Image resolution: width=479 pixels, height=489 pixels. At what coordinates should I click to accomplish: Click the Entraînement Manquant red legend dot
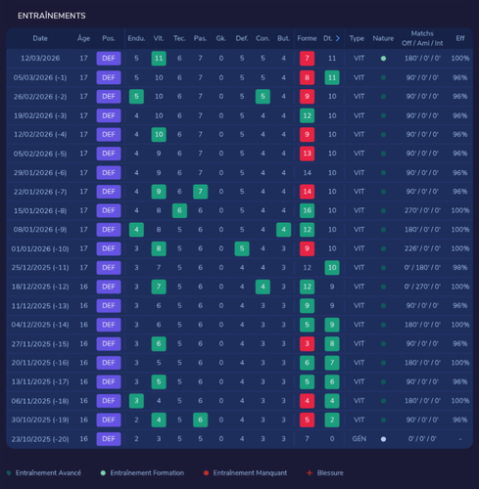coord(206,473)
